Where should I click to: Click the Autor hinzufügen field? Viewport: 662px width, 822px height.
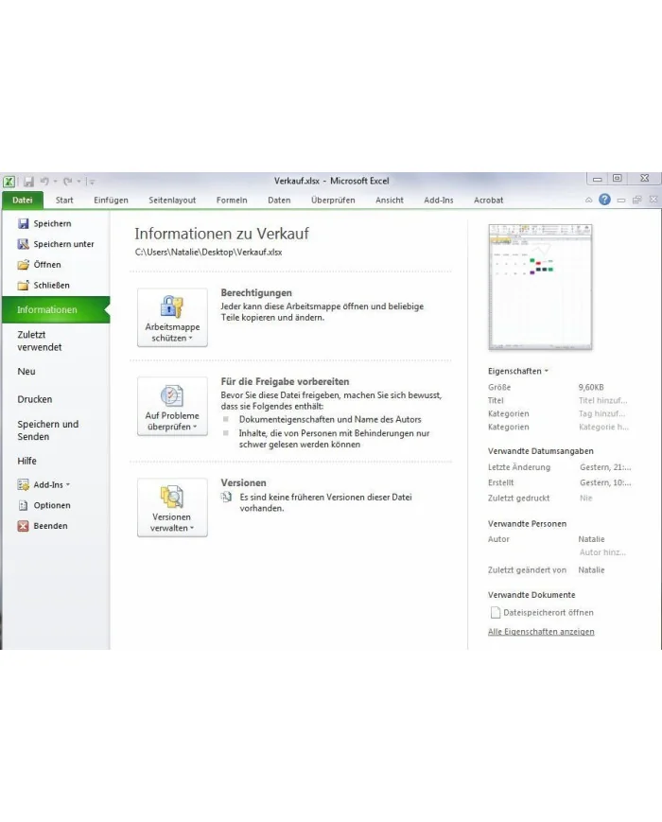coord(602,552)
